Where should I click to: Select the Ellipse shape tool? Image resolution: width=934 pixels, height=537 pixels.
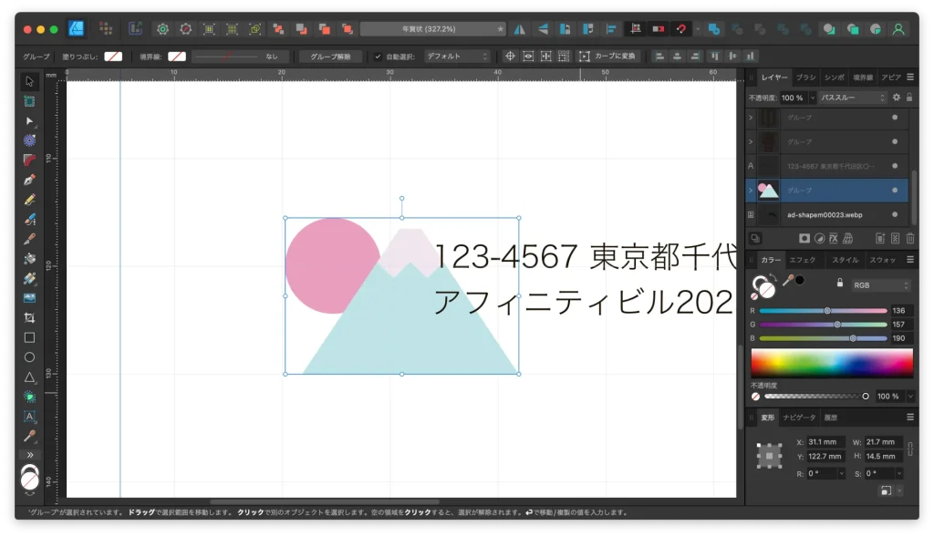pos(29,357)
